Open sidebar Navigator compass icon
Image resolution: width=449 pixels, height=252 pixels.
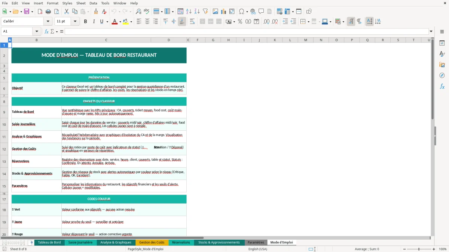(442, 75)
